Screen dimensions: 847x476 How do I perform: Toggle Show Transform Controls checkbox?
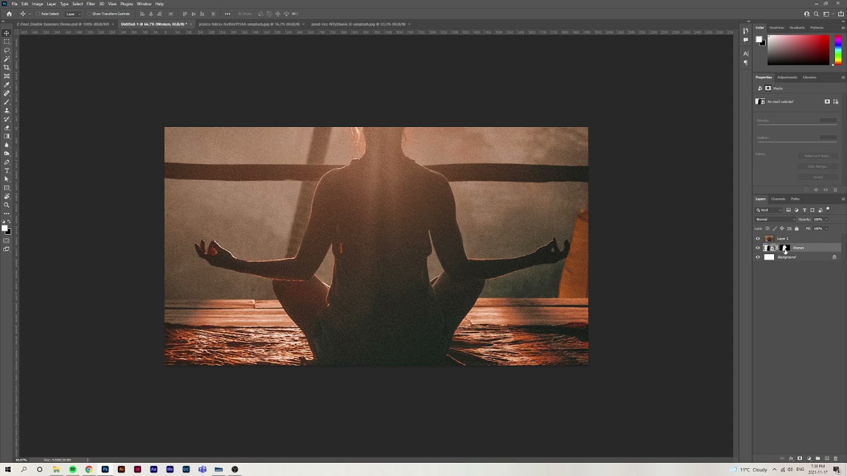(x=90, y=14)
